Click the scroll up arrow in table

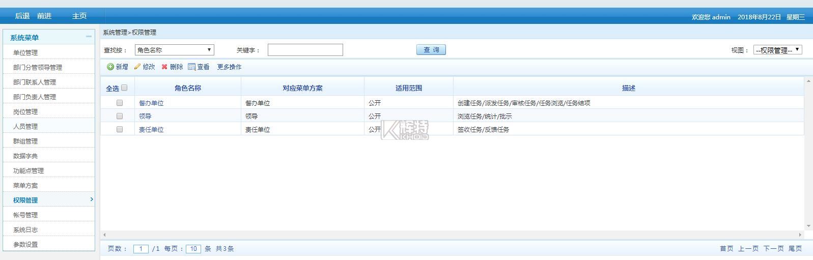coord(808,81)
